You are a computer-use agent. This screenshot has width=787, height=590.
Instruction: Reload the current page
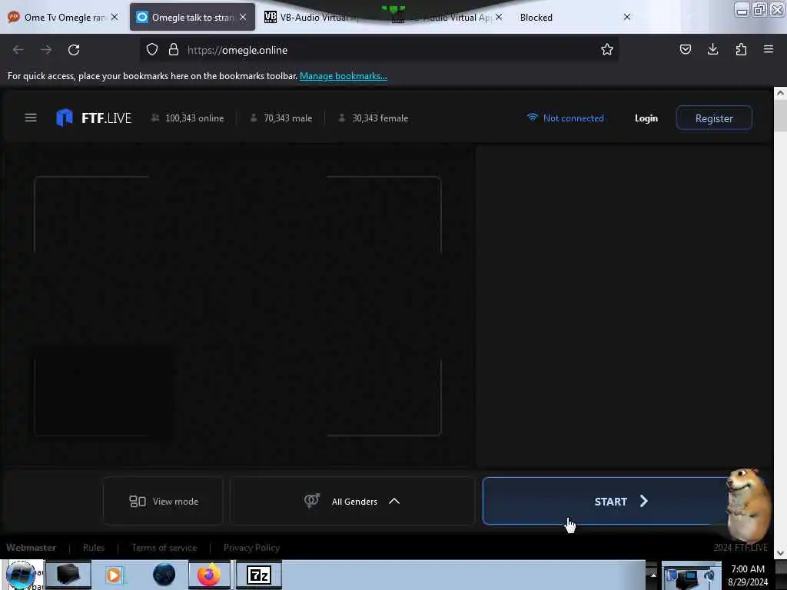click(74, 50)
